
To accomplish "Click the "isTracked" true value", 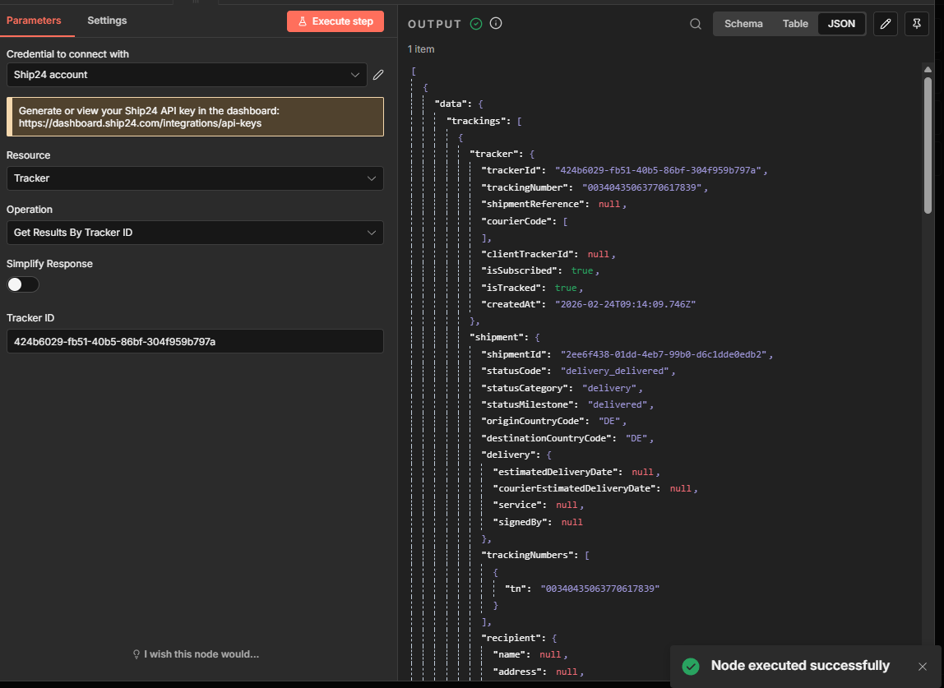I will point(566,288).
